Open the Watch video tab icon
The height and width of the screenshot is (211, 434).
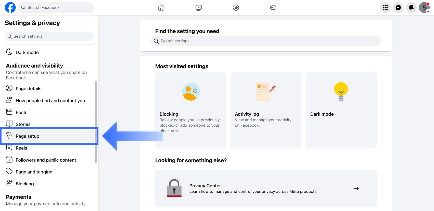pos(199,8)
